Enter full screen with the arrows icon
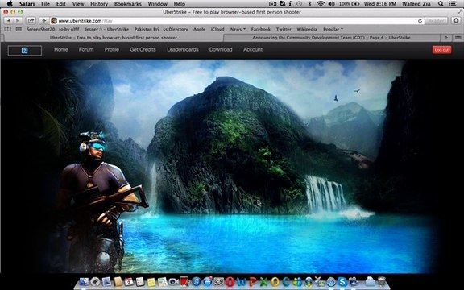 coord(459,12)
